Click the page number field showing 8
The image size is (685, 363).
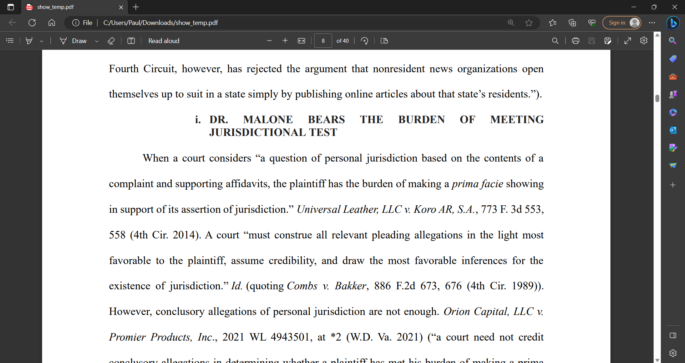[x=323, y=41]
